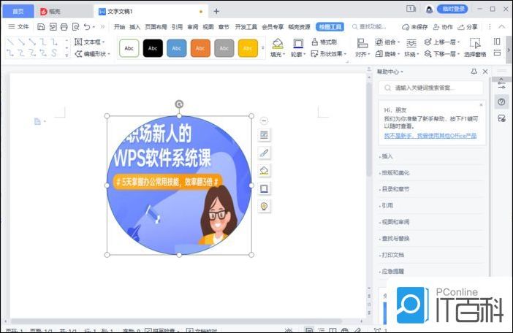This screenshot has width=513, height=333.
Task: Expand the 查找与替换 help section
Action: tap(395, 239)
